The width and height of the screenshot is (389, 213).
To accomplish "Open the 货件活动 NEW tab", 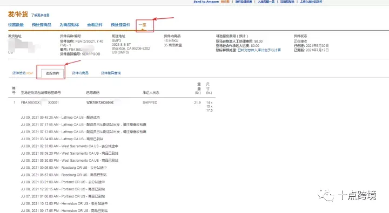I will tap(23, 73).
